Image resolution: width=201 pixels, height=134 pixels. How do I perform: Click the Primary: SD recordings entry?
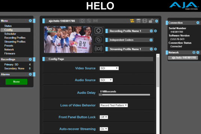click(x=17, y=64)
